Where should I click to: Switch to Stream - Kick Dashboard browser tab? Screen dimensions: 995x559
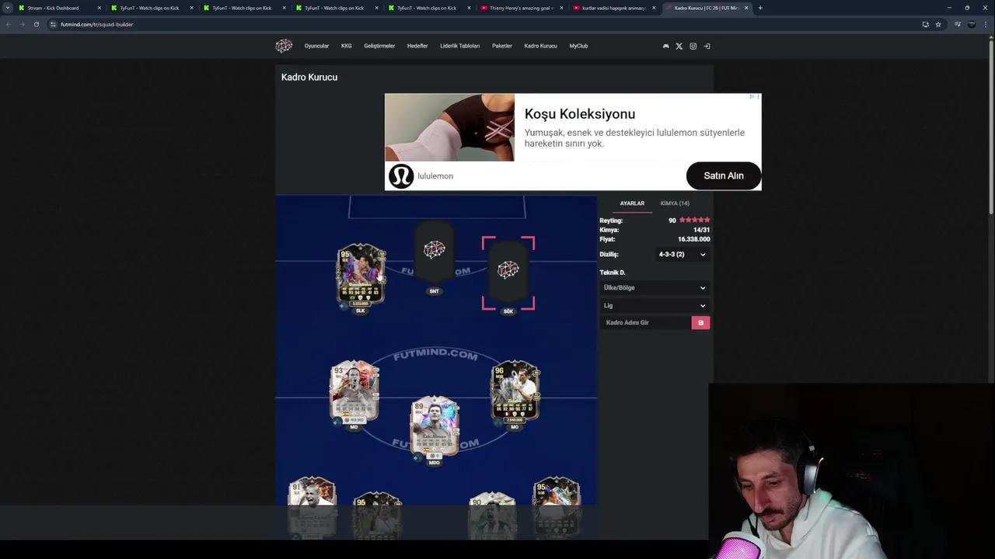[58, 8]
